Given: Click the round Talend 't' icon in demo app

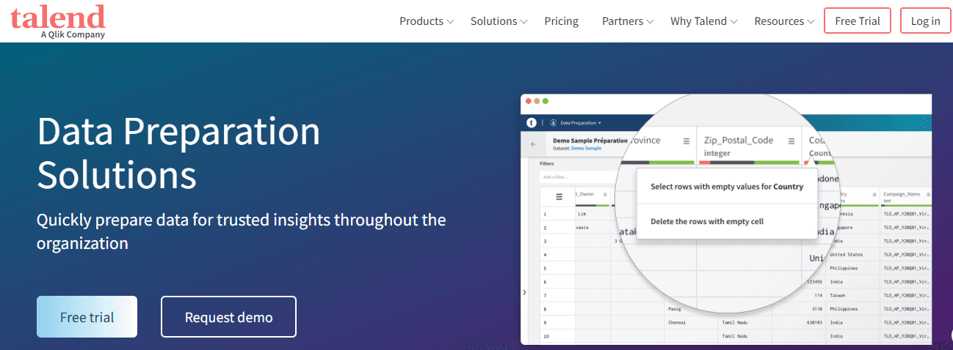Looking at the screenshot, I should [532, 122].
